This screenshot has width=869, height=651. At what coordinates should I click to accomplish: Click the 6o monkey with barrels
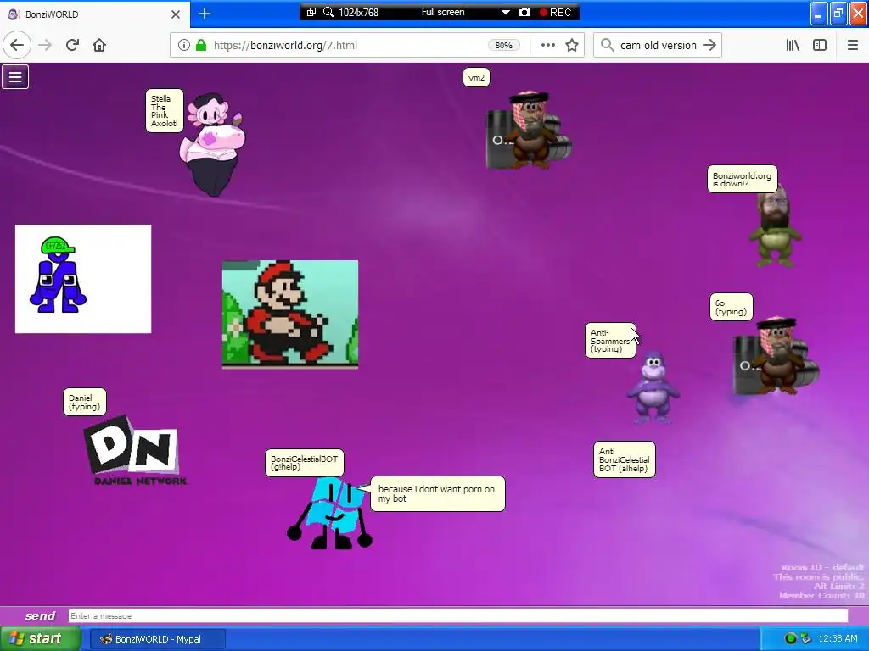pos(776,355)
